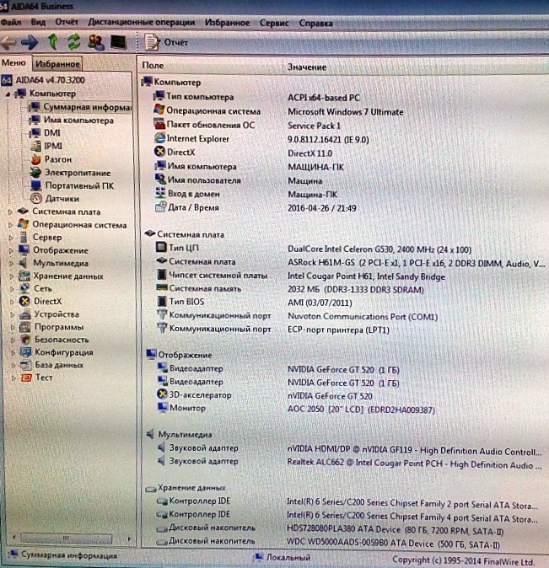Expand the DirectX tree node
The image size is (549, 568).
(x=12, y=302)
